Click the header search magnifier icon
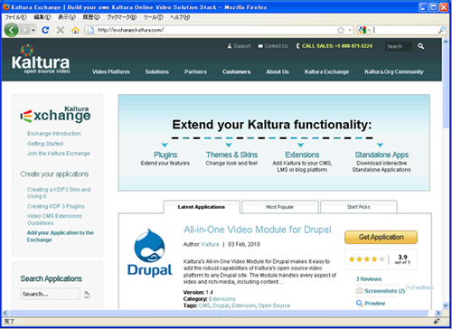452x329 pixels. pos(420,46)
